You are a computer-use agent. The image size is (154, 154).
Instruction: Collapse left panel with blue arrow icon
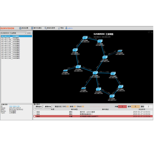pyautogui.click(x=32, y=33)
